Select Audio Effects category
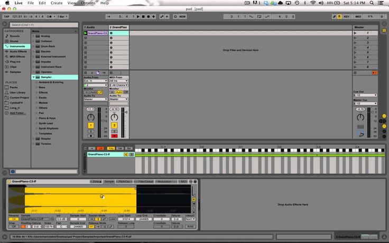Screen dimensions: 389x243 click(18, 51)
